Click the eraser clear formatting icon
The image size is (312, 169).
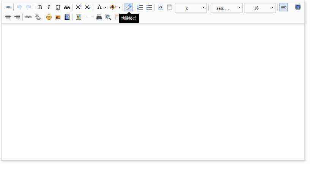click(129, 7)
